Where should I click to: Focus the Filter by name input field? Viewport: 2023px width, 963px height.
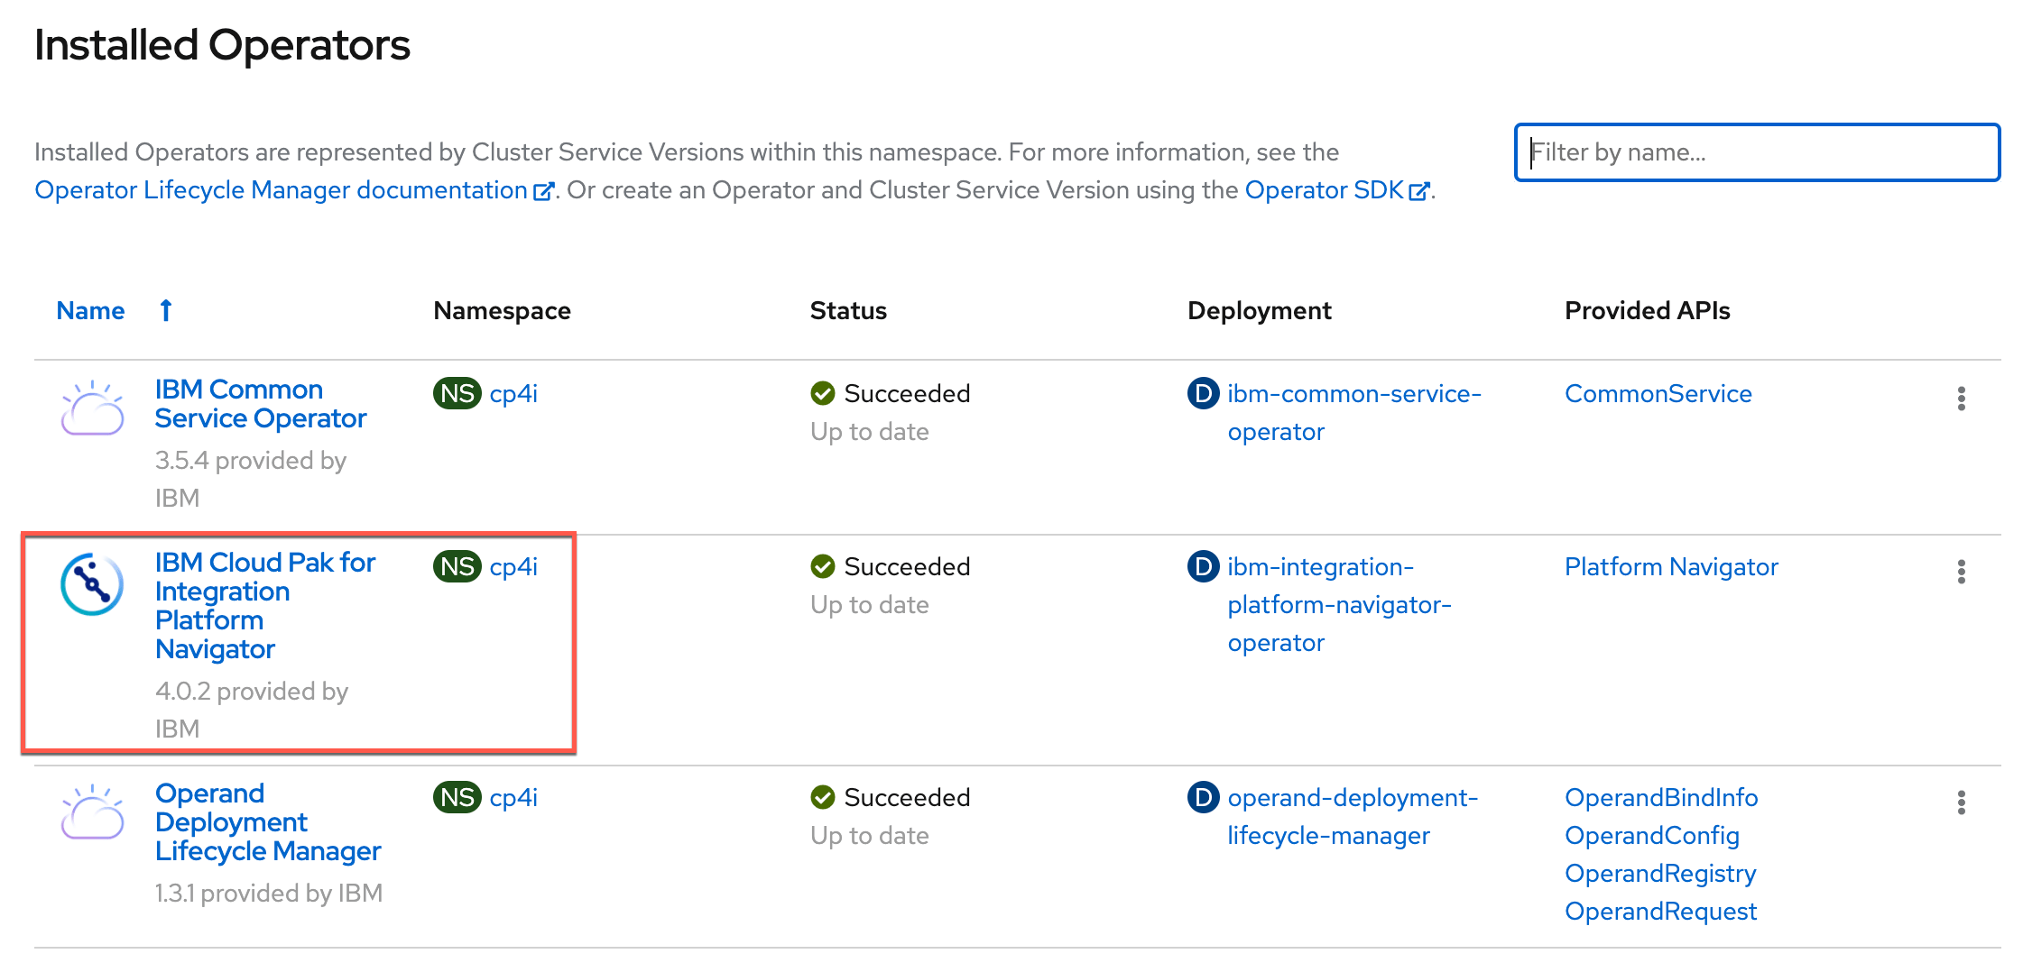tap(1756, 152)
